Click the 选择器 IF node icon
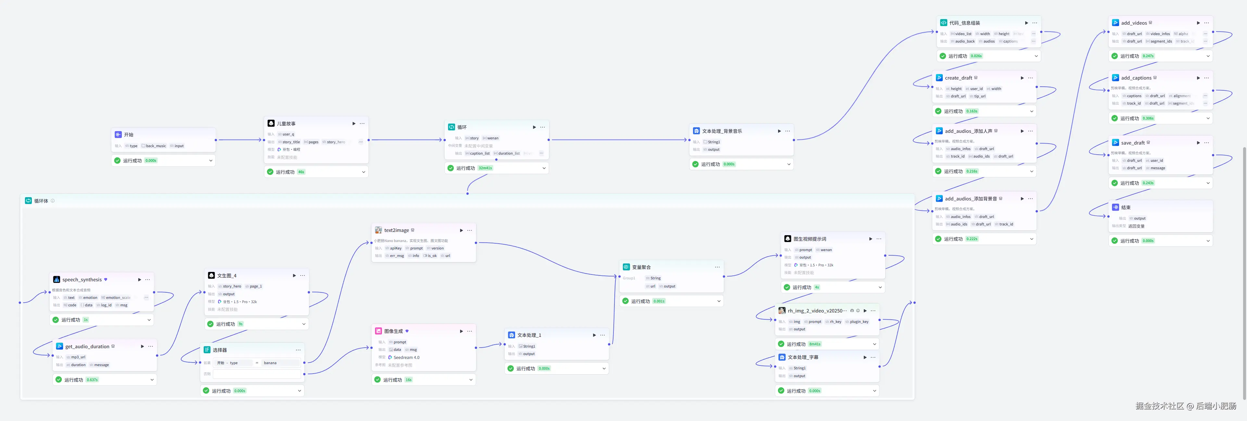 click(207, 350)
